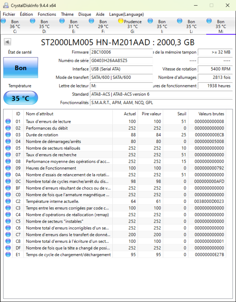
Task: Click status orb for attribute E1 row
Action: coord(8,254)
